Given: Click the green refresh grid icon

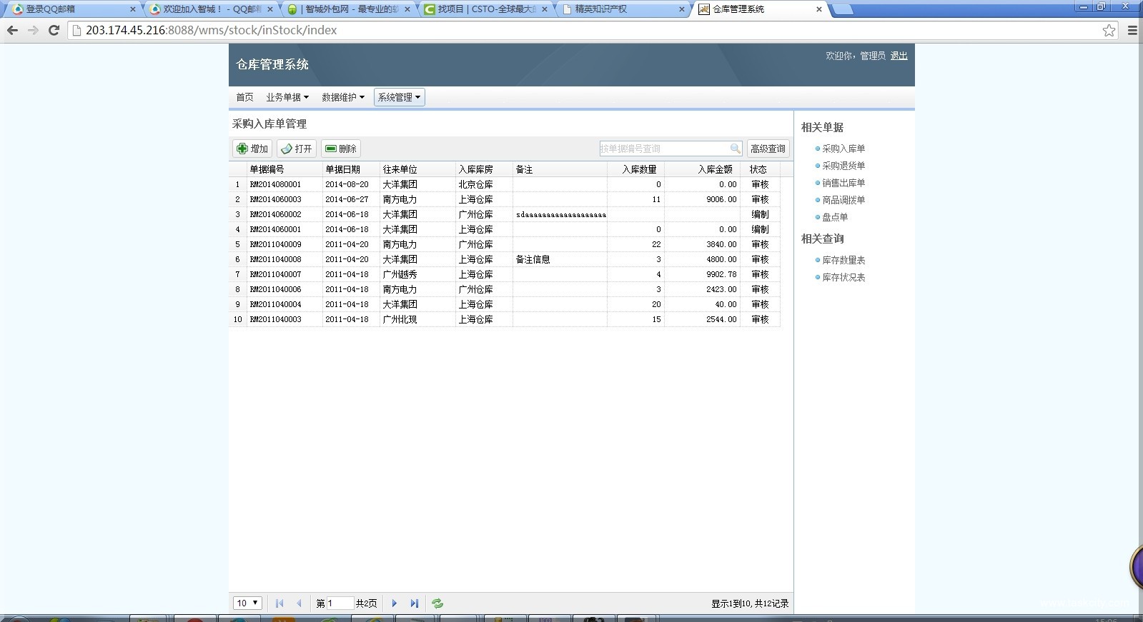Looking at the screenshot, I should coord(437,603).
